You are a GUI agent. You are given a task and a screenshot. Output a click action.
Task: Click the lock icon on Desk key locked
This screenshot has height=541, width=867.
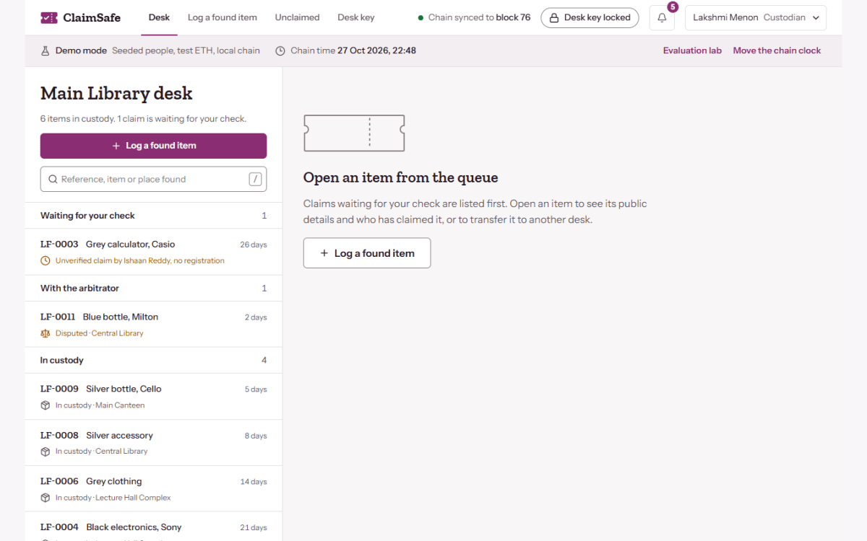pyautogui.click(x=555, y=17)
